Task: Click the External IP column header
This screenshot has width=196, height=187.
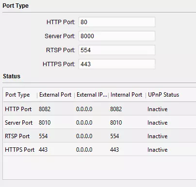Action: (92, 95)
